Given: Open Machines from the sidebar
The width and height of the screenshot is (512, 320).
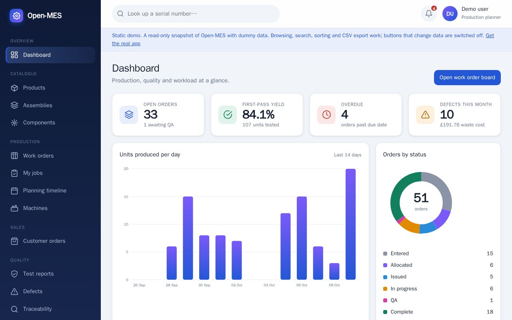Looking at the screenshot, I should pos(50,208).
